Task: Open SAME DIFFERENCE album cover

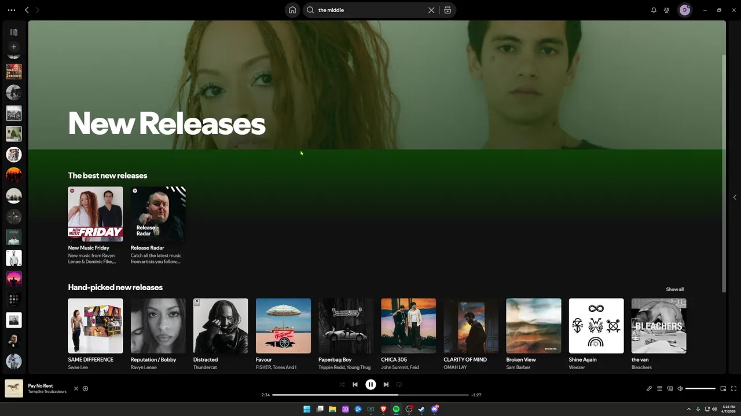Action: [96, 326]
